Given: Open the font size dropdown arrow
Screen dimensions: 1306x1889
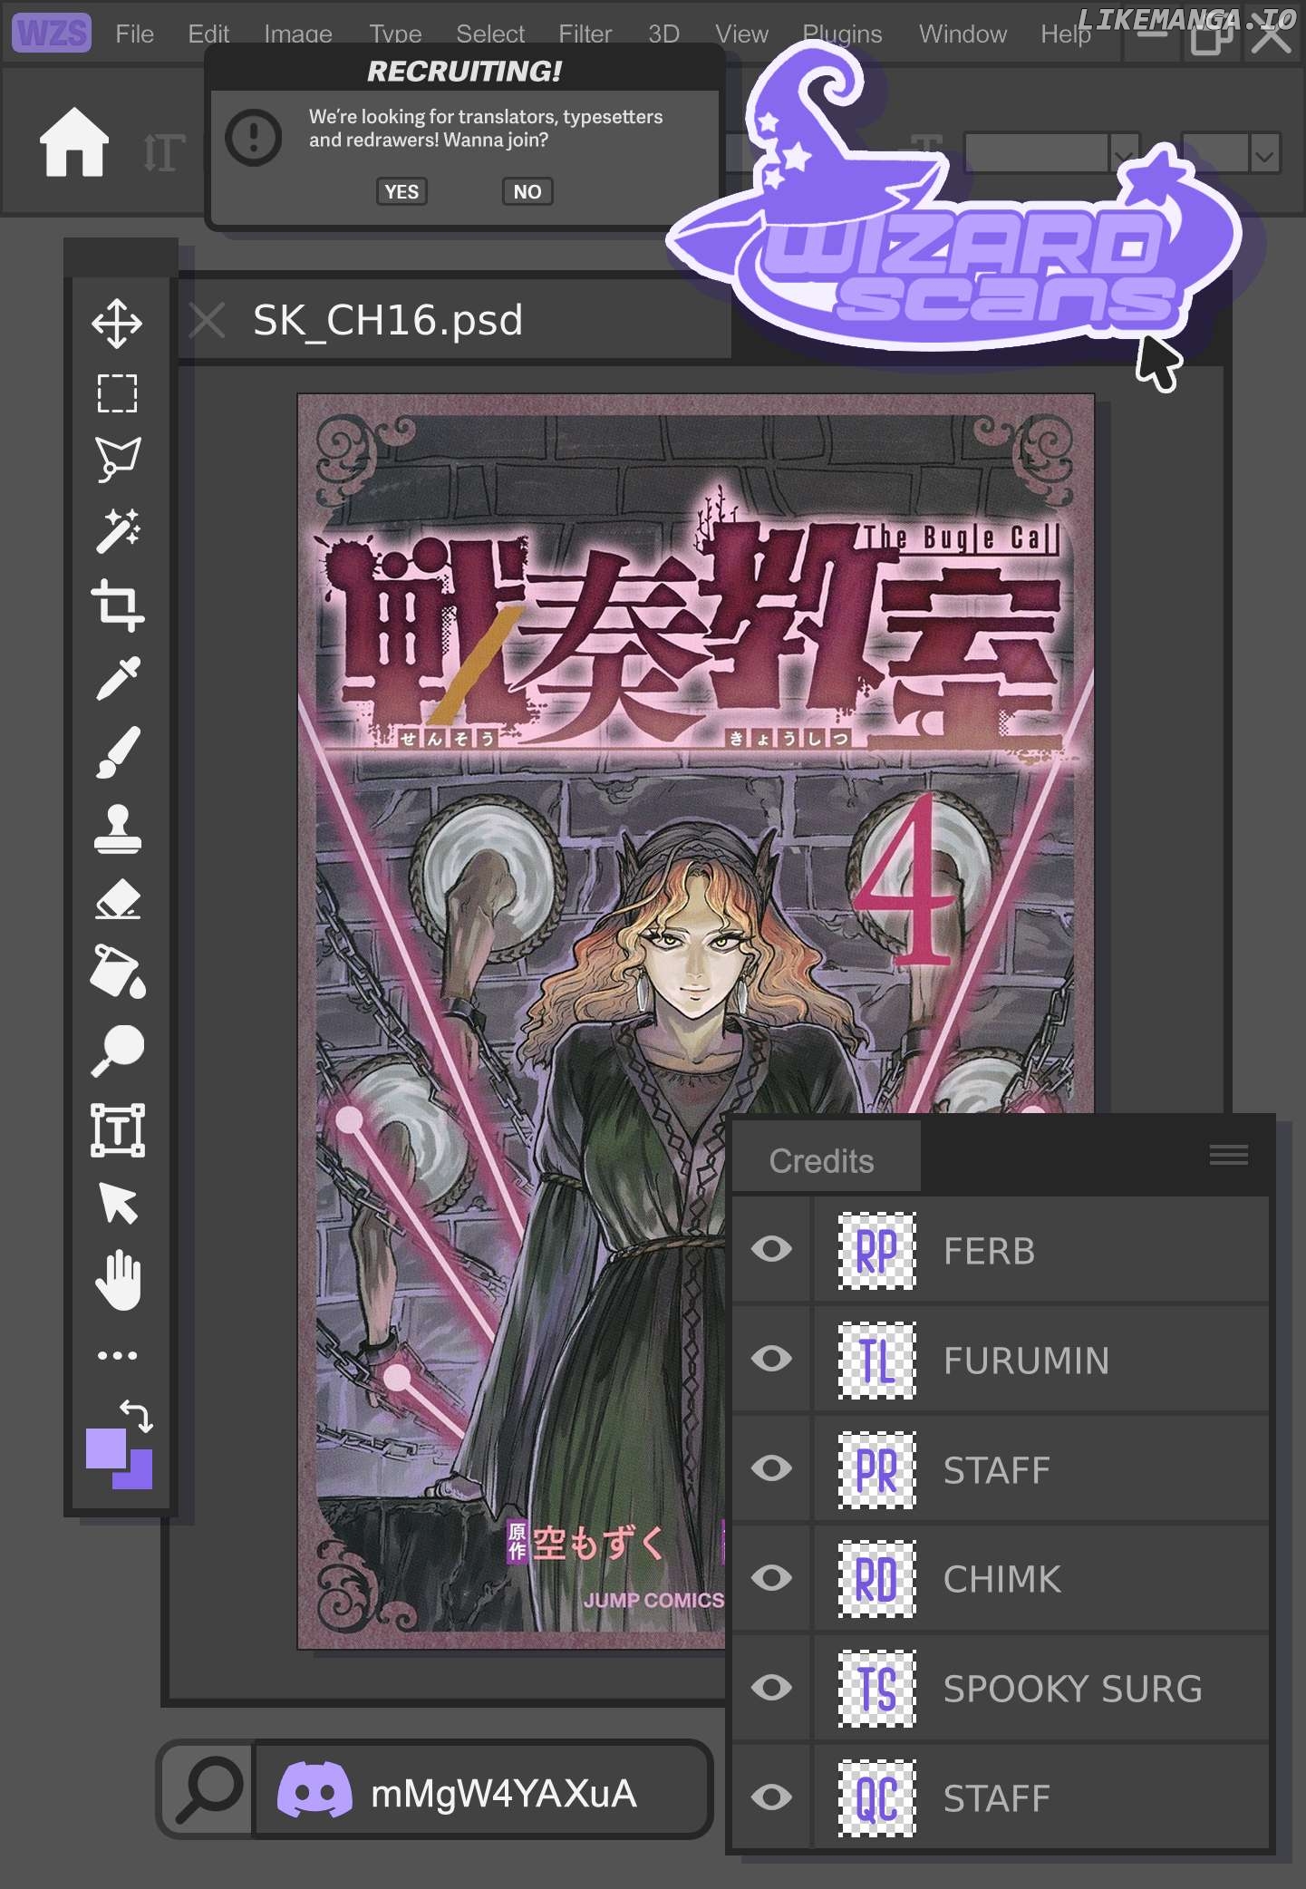Looking at the screenshot, I should pos(1264,155).
